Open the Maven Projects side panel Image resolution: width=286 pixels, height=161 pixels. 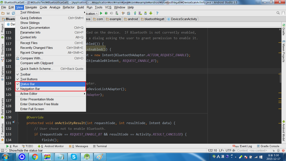click(x=284, y=51)
